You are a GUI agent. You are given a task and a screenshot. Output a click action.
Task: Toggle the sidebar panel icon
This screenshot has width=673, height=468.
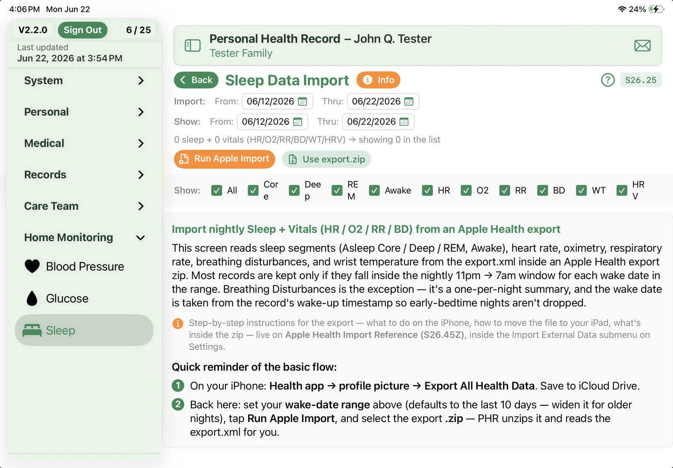(x=193, y=45)
